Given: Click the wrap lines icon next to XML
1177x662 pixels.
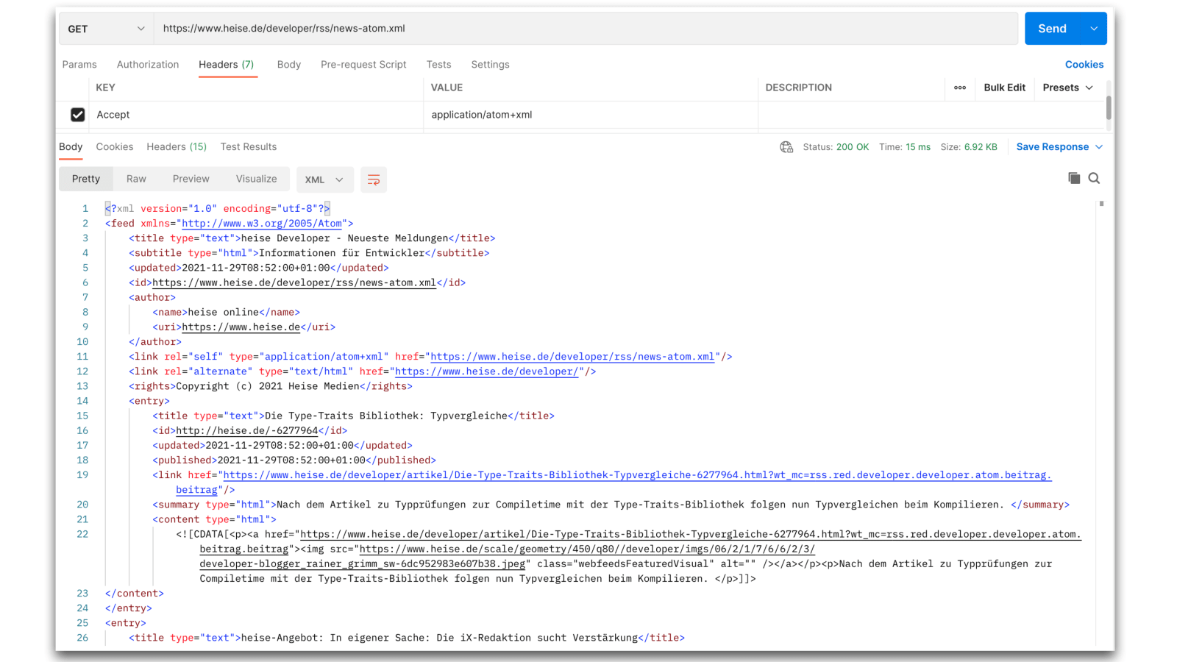Looking at the screenshot, I should [x=374, y=179].
